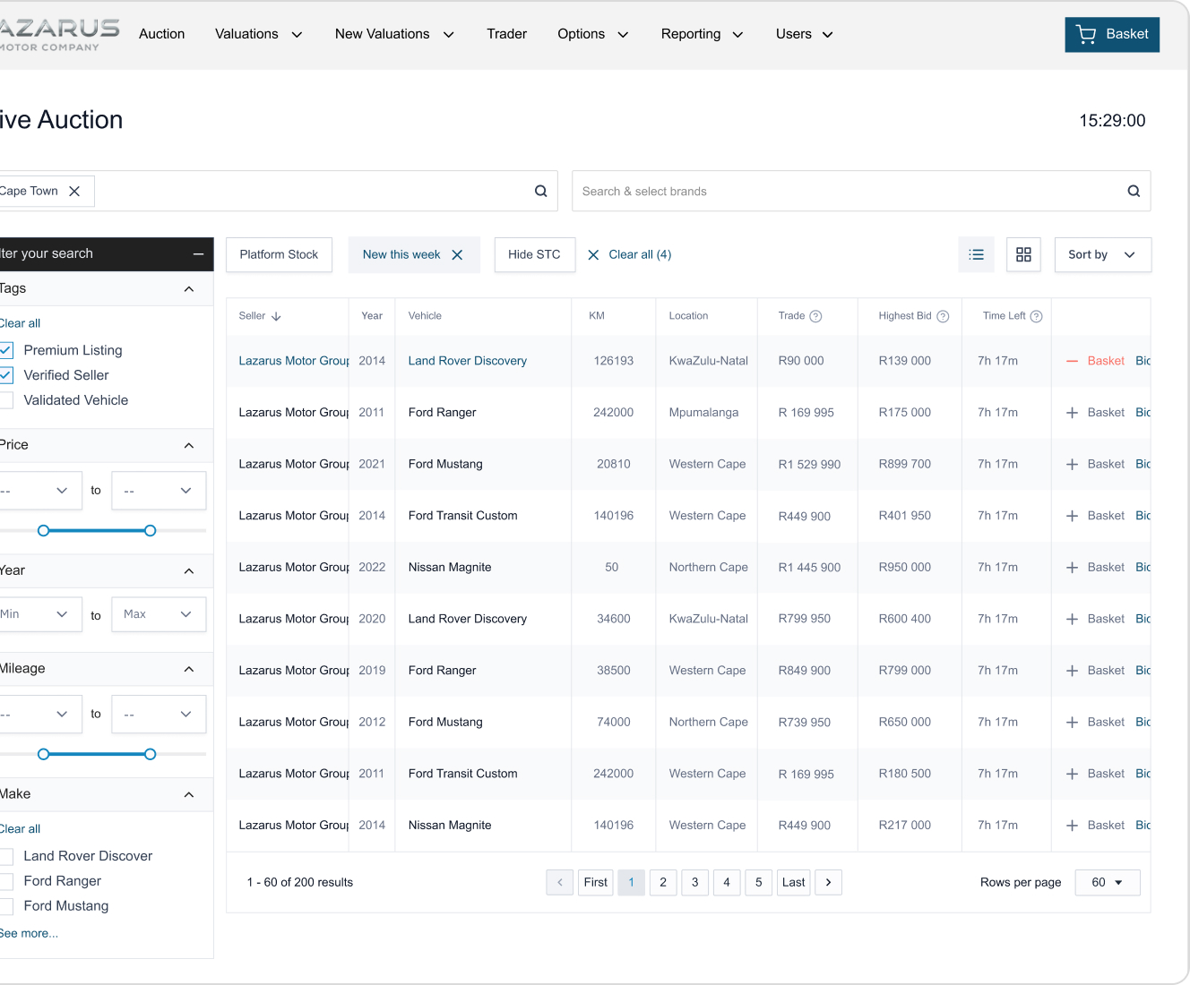Go to next page arrow

coord(828,882)
